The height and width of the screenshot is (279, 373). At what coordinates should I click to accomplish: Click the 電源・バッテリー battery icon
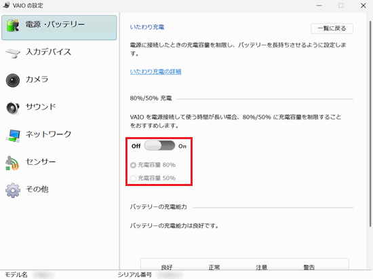click(13, 26)
